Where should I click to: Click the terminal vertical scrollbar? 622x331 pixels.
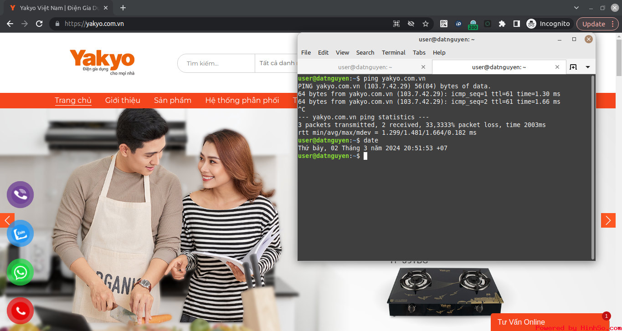593,167
